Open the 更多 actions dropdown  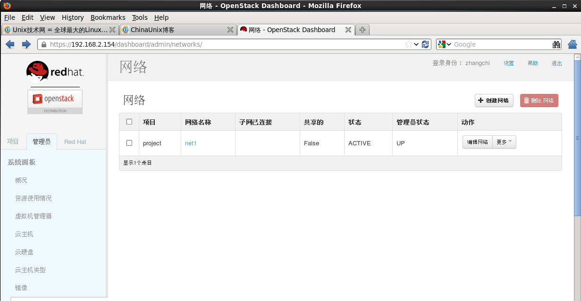pos(503,141)
